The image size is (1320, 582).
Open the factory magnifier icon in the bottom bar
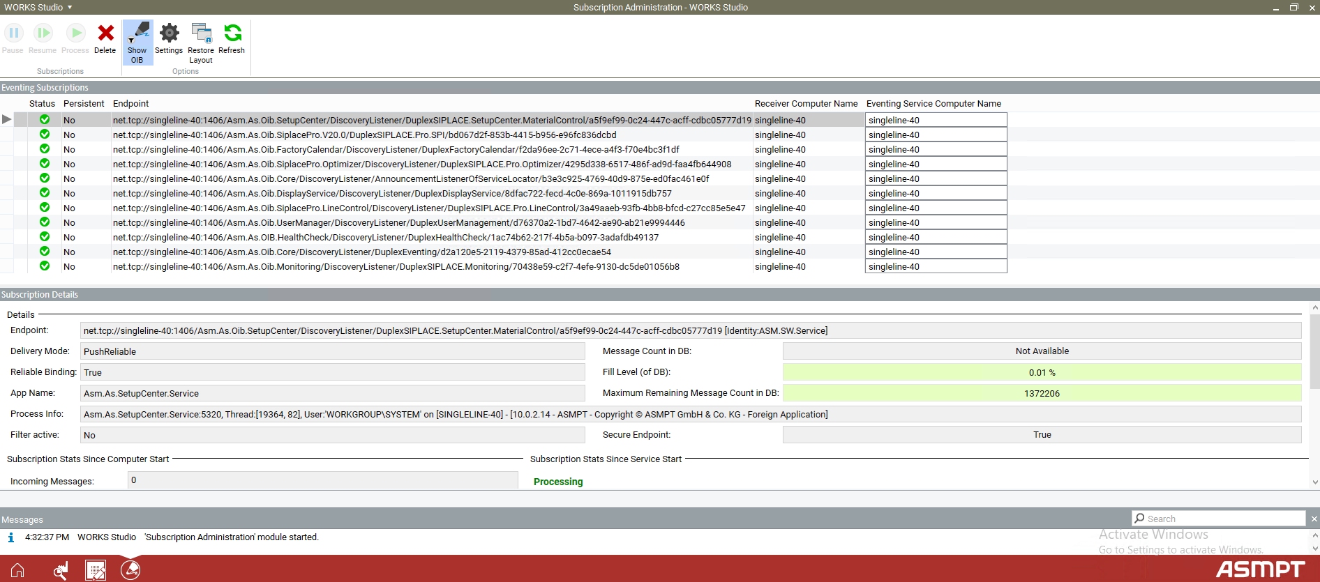pos(61,570)
